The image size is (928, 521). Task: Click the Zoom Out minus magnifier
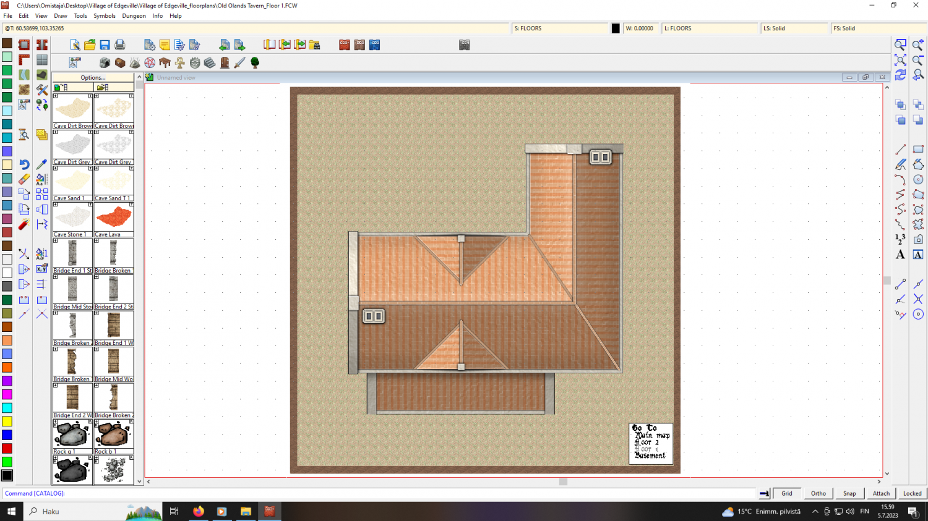(918, 59)
